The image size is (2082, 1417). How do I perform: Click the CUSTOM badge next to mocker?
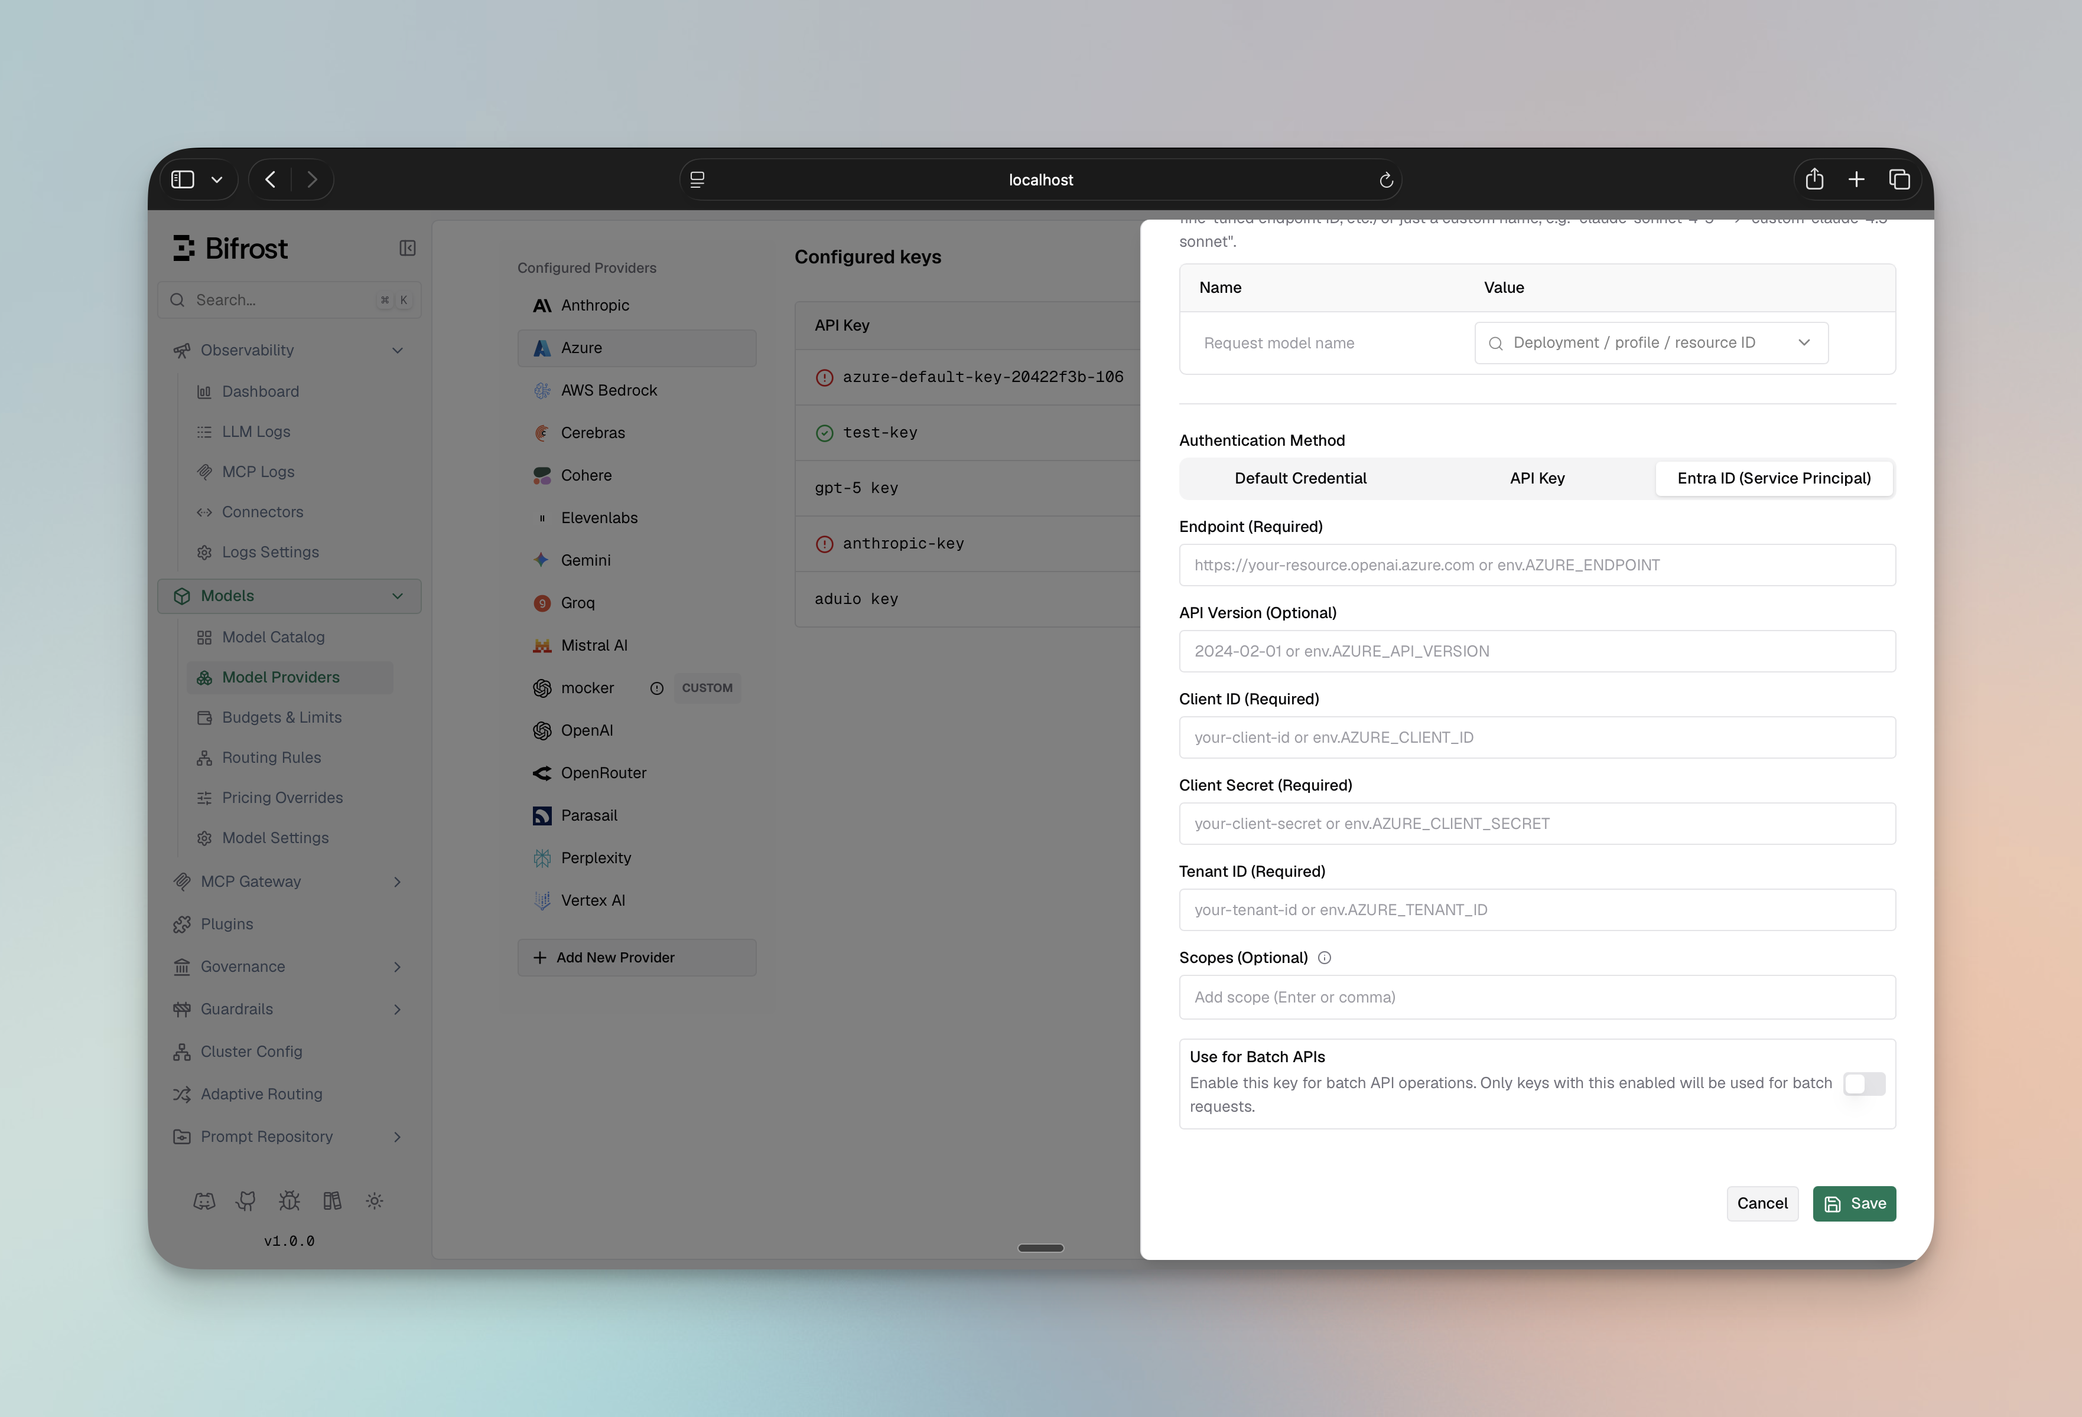point(707,688)
